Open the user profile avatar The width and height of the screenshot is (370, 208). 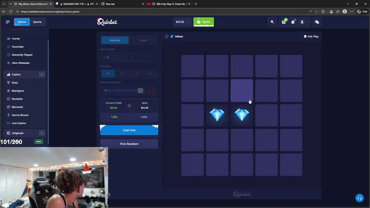tap(302, 22)
